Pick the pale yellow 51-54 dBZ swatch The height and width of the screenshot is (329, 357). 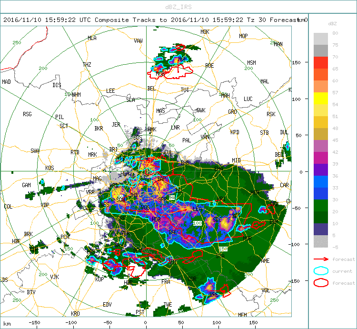tap(321, 110)
